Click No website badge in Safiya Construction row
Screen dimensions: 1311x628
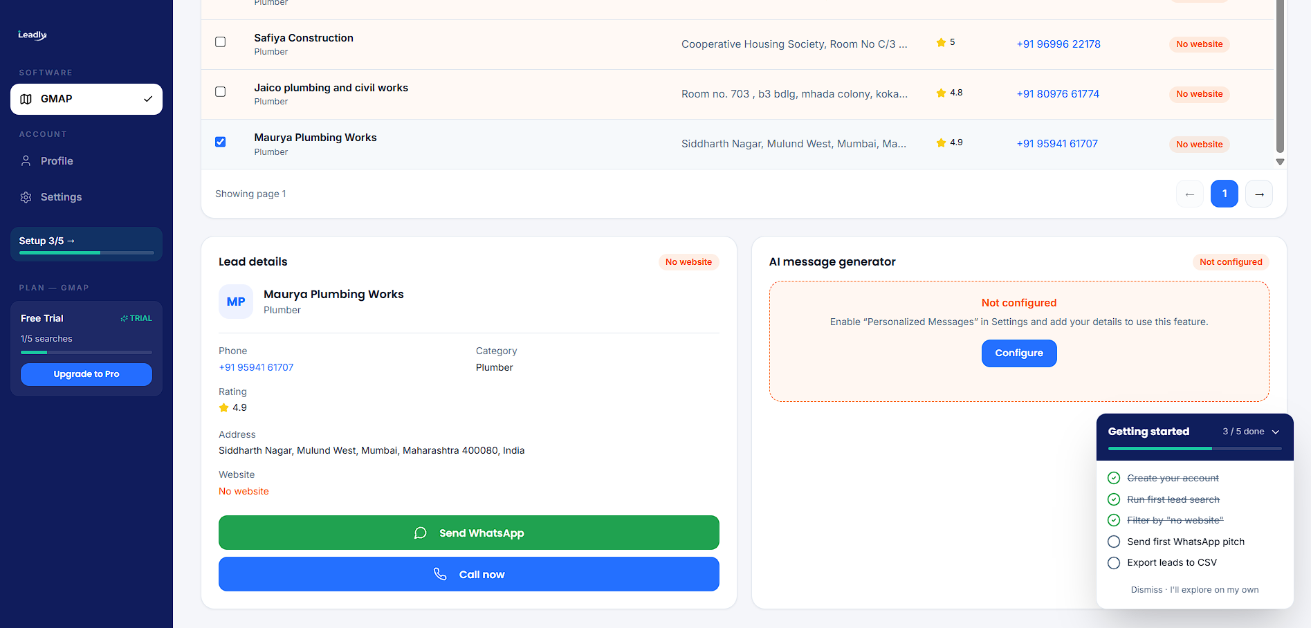click(1200, 44)
